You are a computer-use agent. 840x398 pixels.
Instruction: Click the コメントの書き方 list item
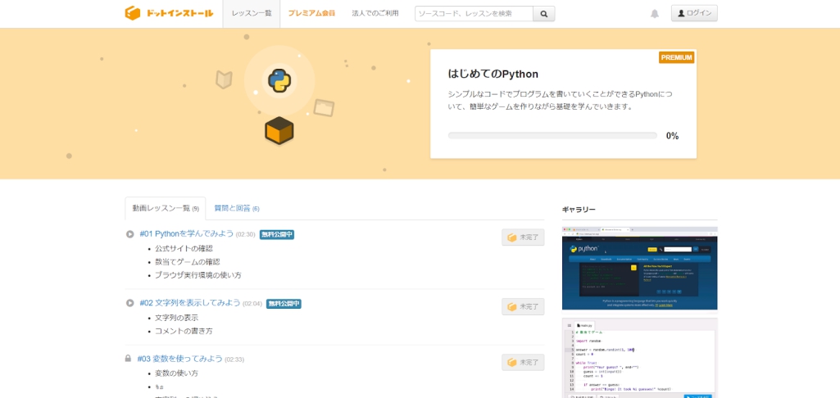[x=184, y=331]
